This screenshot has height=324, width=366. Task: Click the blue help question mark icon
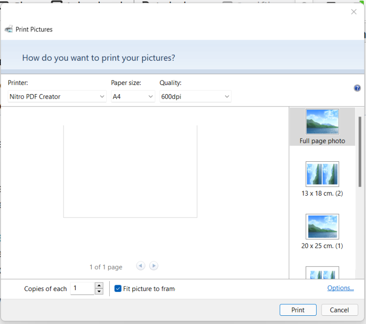pos(357,88)
